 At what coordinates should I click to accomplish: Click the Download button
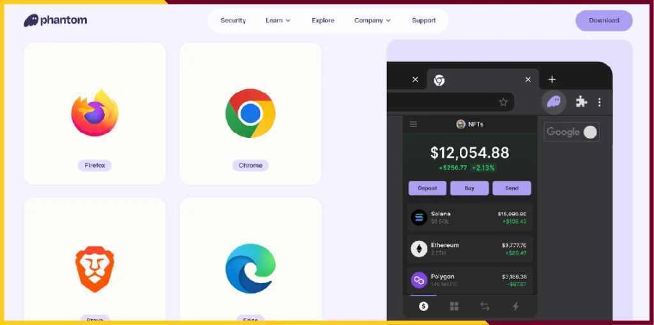(x=604, y=20)
